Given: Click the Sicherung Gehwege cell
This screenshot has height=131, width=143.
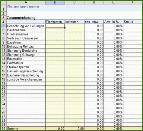Looking at the screenshot, I should click(x=26, y=55).
